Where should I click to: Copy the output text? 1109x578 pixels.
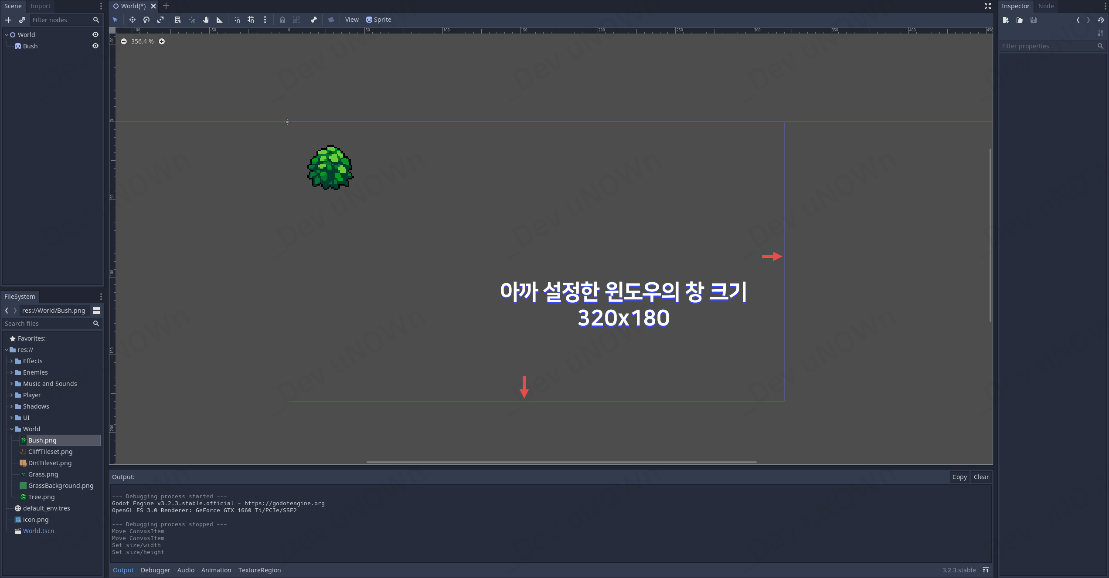pos(959,477)
